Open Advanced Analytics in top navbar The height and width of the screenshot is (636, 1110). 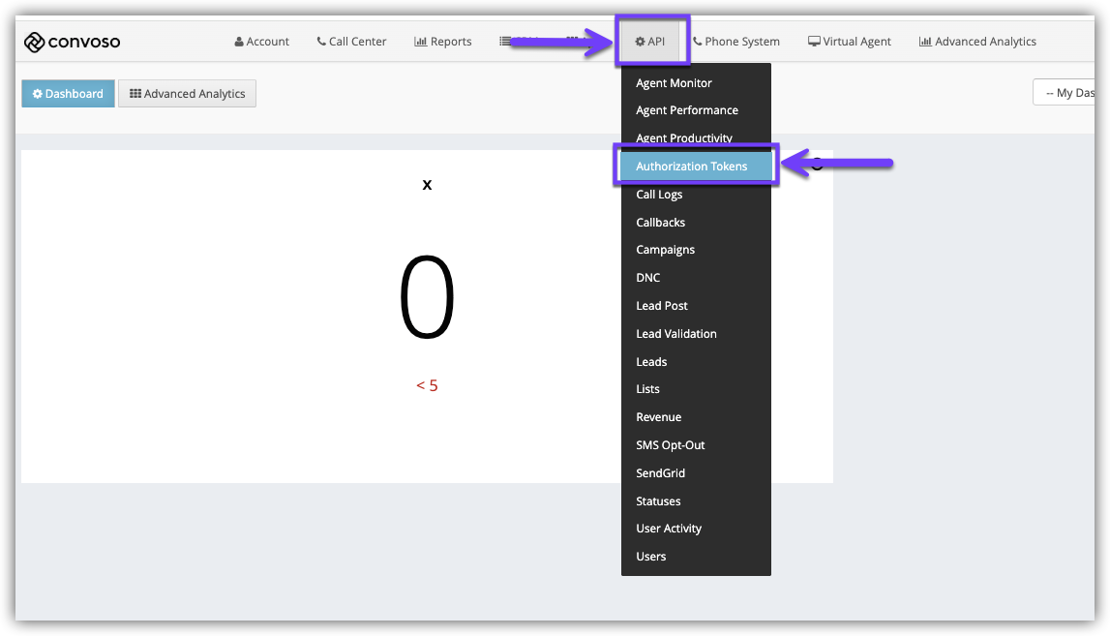pyautogui.click(x=977, y=42)
